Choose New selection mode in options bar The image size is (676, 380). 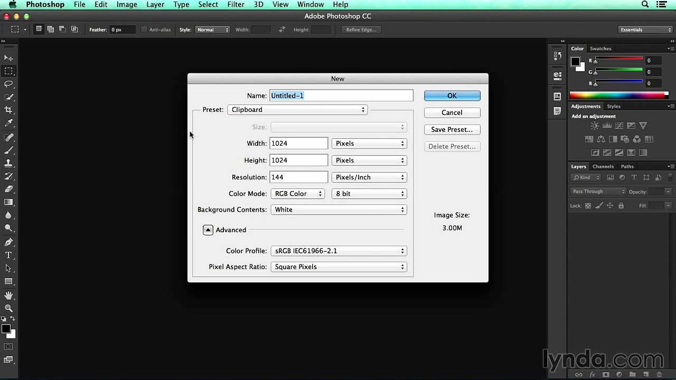point(39,29)
